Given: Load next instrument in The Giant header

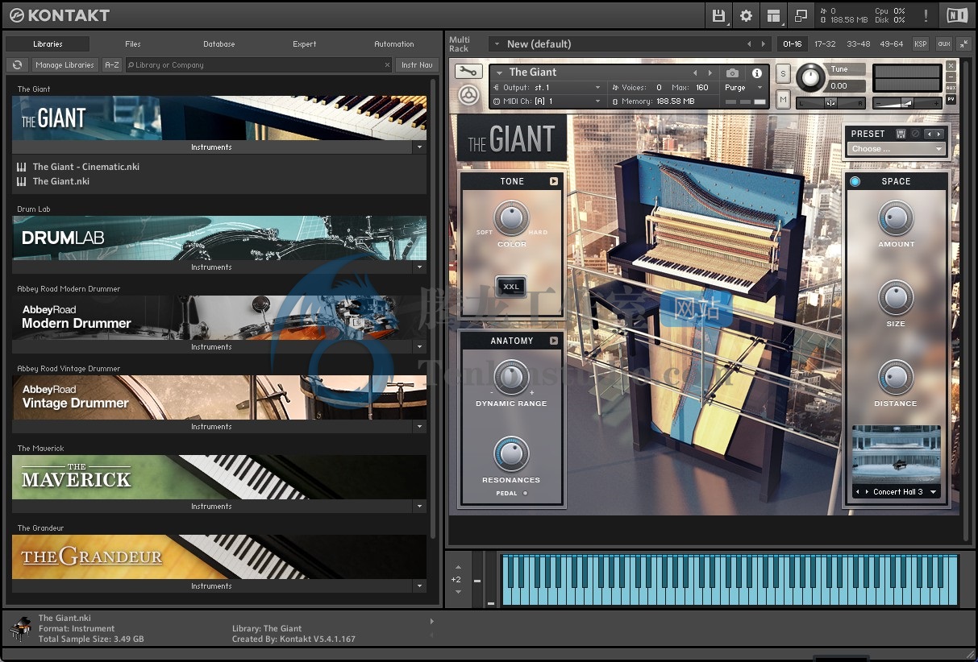Looking at the screenshot, I should [710, 72].
